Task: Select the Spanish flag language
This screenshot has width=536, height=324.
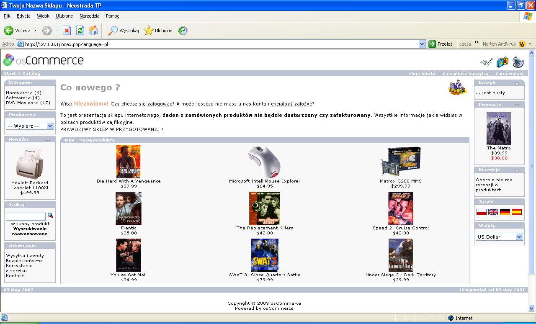Action: point(517,212)
